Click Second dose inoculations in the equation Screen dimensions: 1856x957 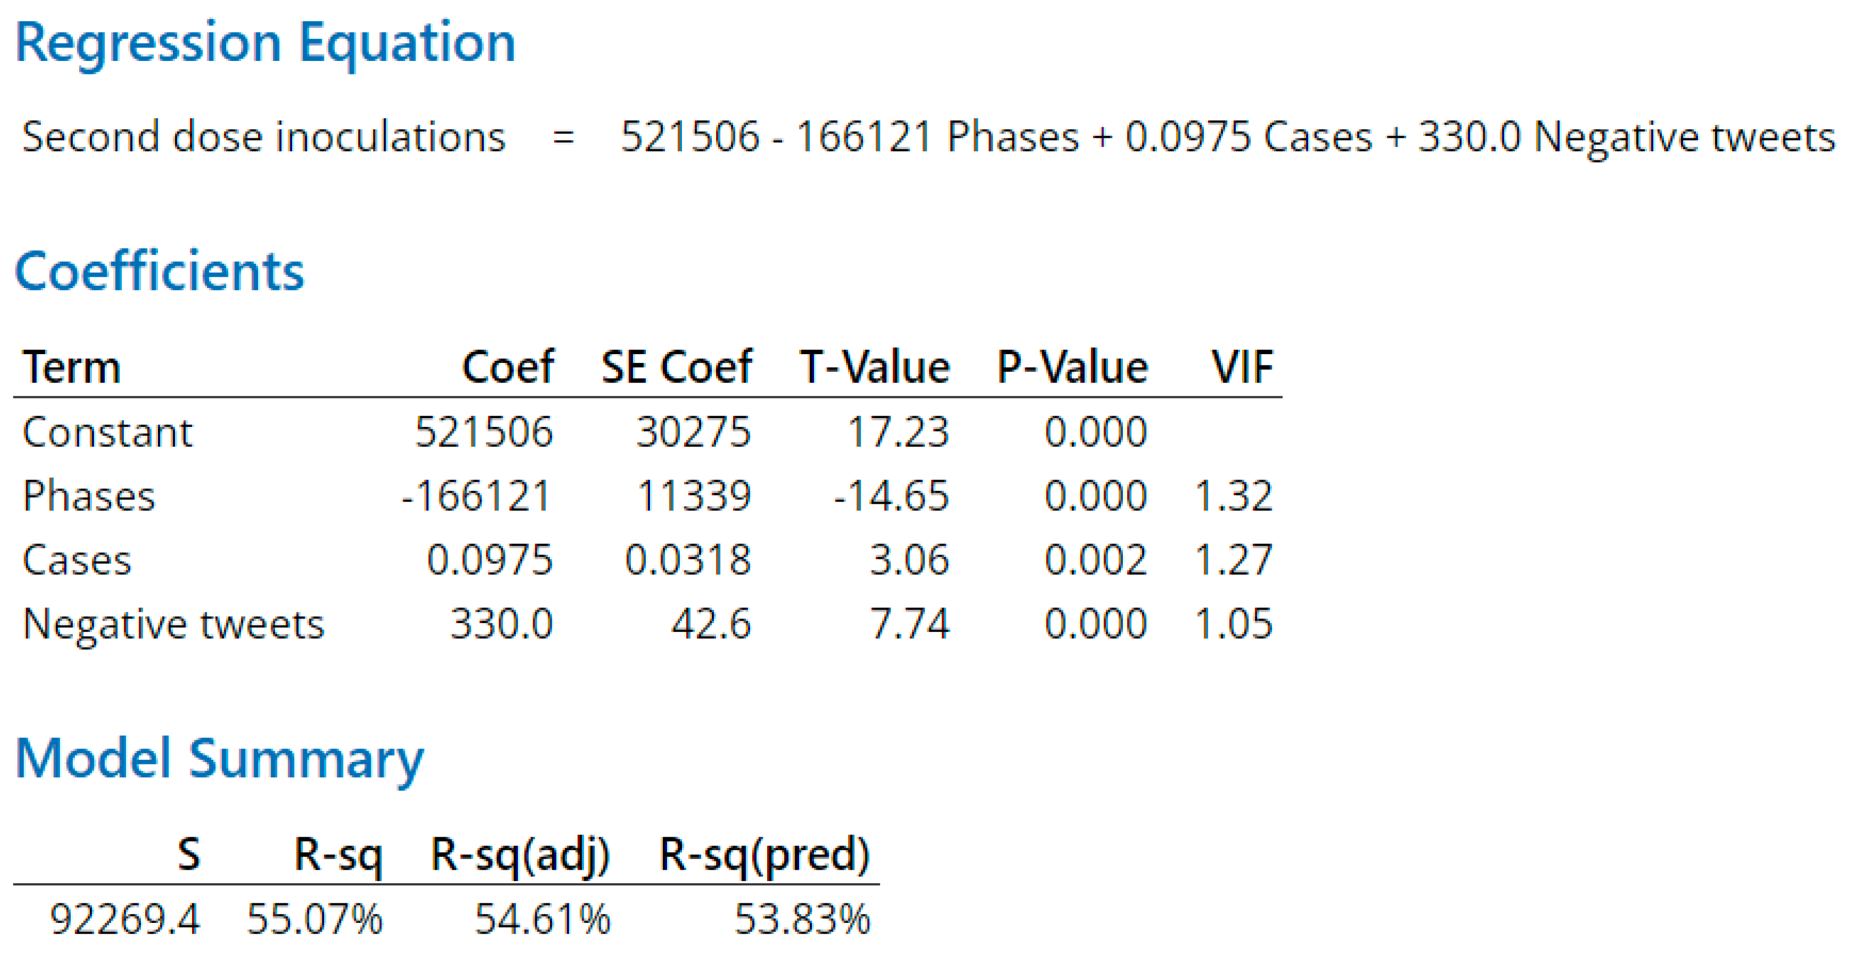point(264,137)
